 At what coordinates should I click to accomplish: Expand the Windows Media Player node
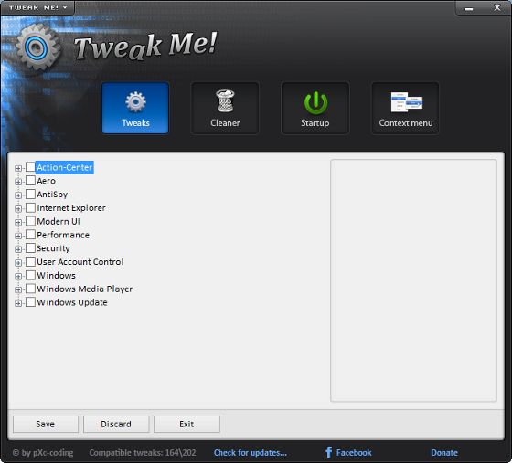18,289
